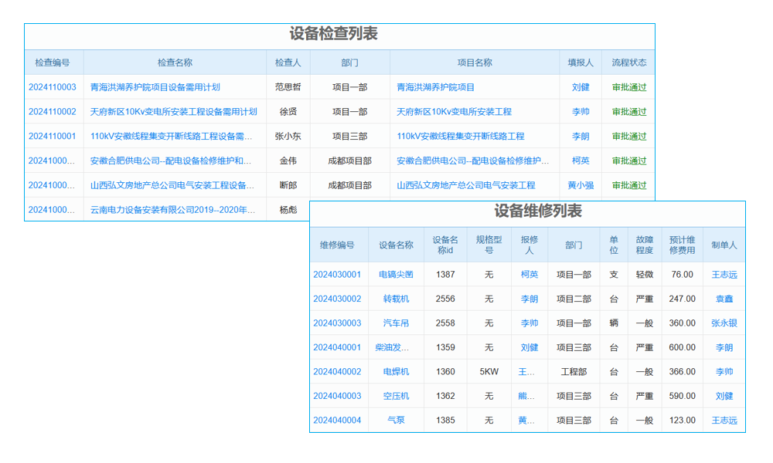
Task: View device 电镐尖凿 repair details
Action: pos(395,274)
